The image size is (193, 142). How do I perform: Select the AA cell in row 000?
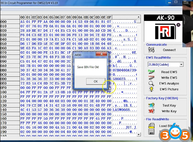[x=45, y=22]
